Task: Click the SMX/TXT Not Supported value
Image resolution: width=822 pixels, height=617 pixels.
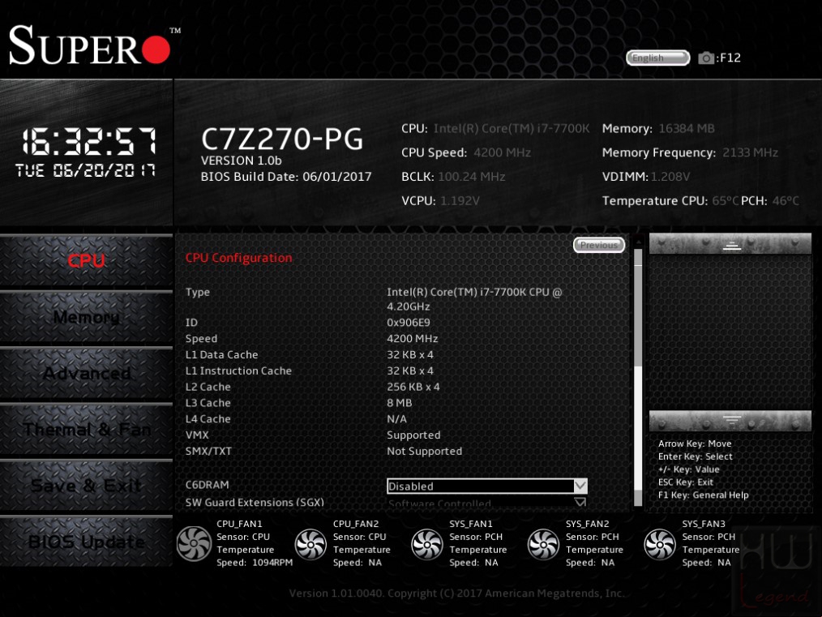Action: click(425, 452)
